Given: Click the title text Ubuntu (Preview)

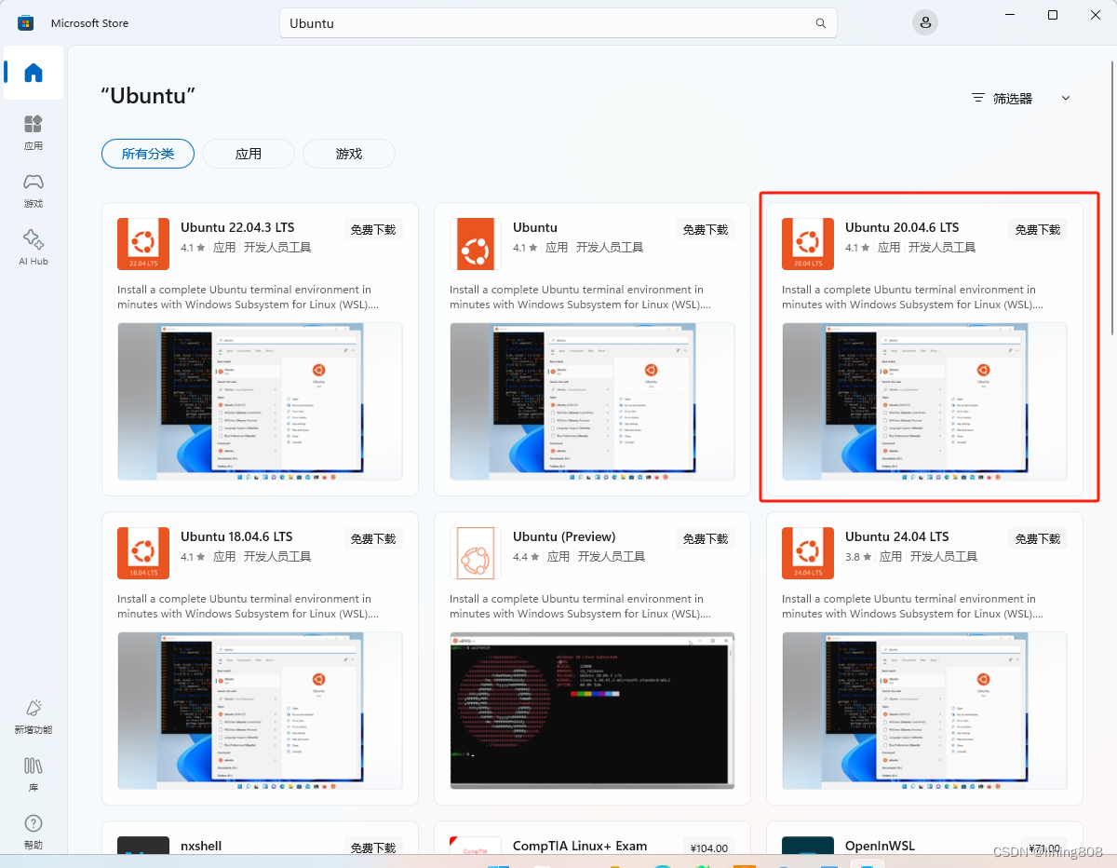Looking at the screenshot, I should tap(564, 536).
